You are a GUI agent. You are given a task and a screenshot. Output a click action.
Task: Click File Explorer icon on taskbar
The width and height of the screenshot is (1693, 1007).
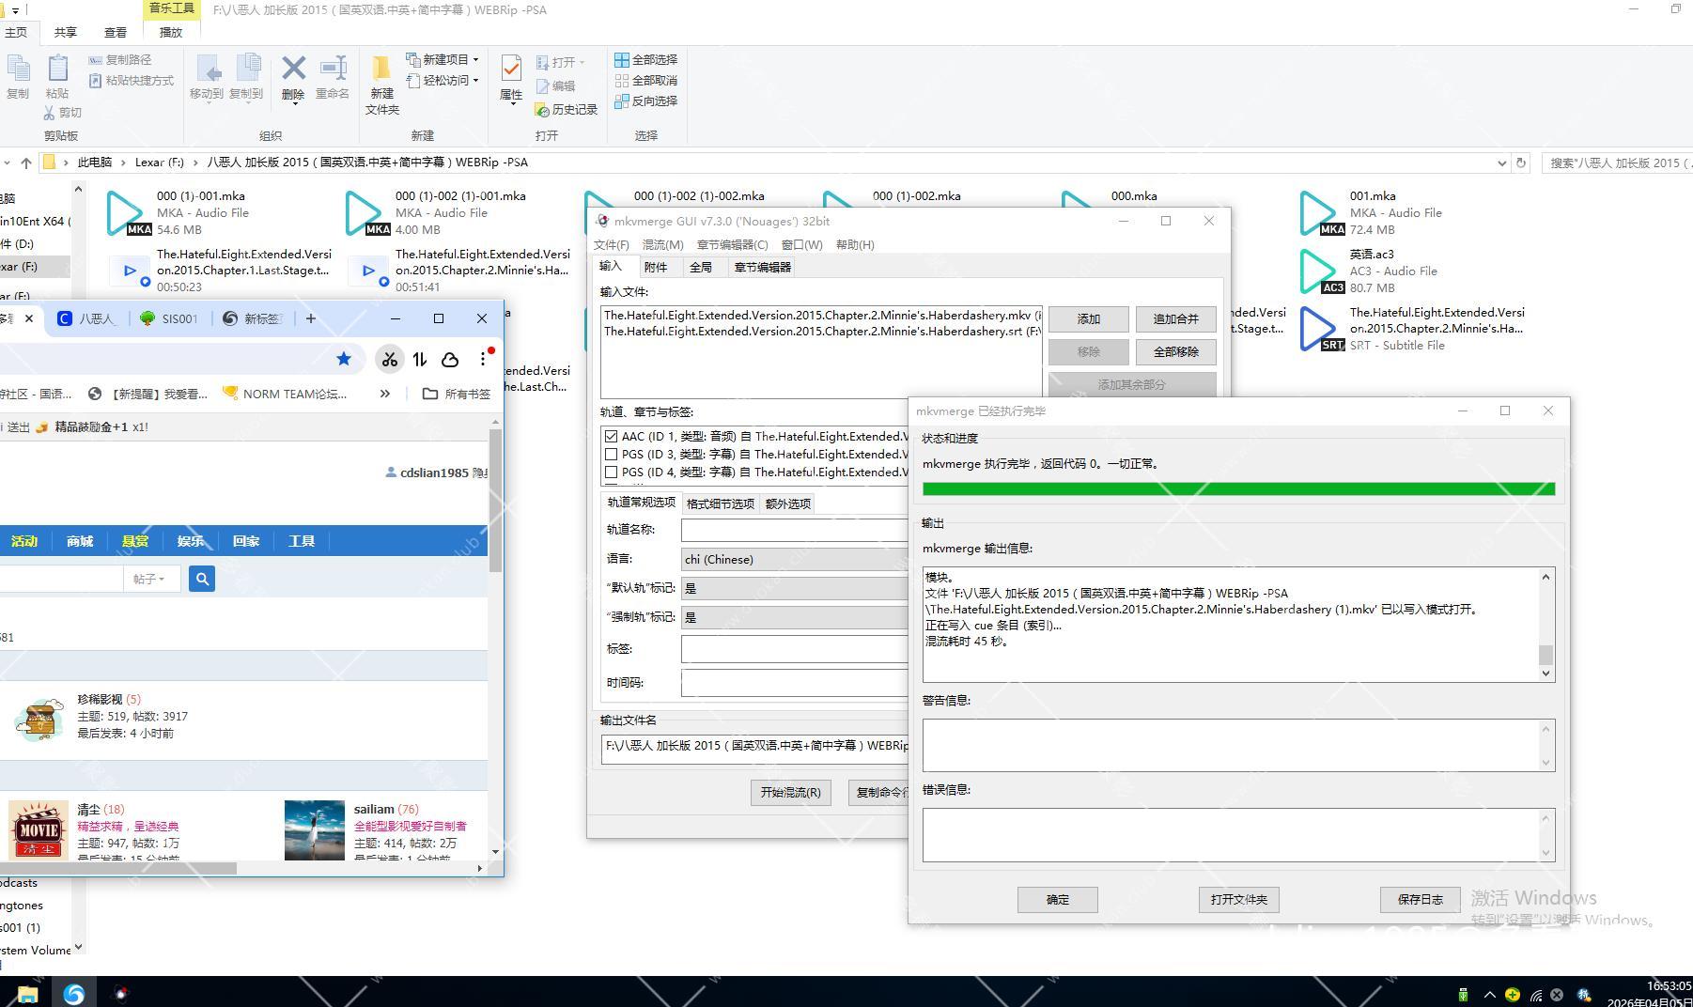(26, 993)
